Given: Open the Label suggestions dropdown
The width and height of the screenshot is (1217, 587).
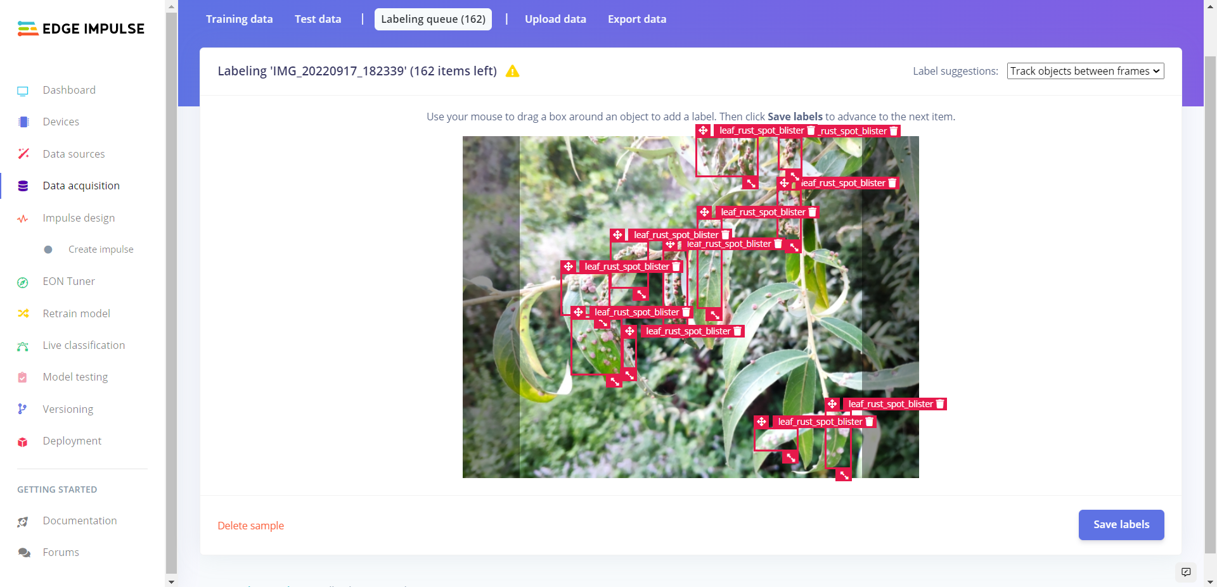Looking at the screenshot, I should tap(1085, 71).
